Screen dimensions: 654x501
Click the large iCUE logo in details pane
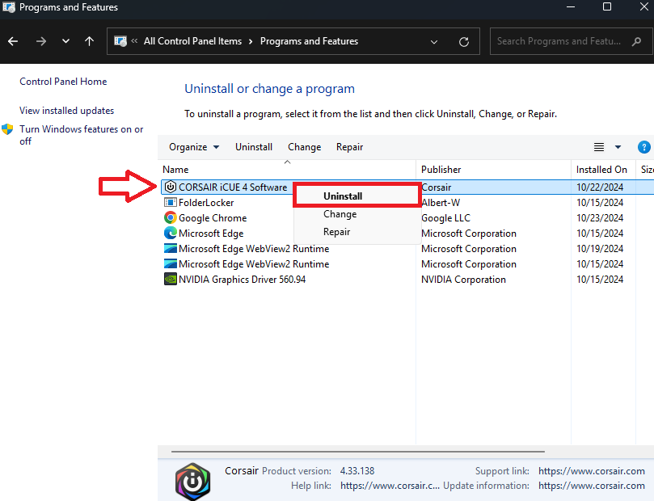(x=192, y=482)
